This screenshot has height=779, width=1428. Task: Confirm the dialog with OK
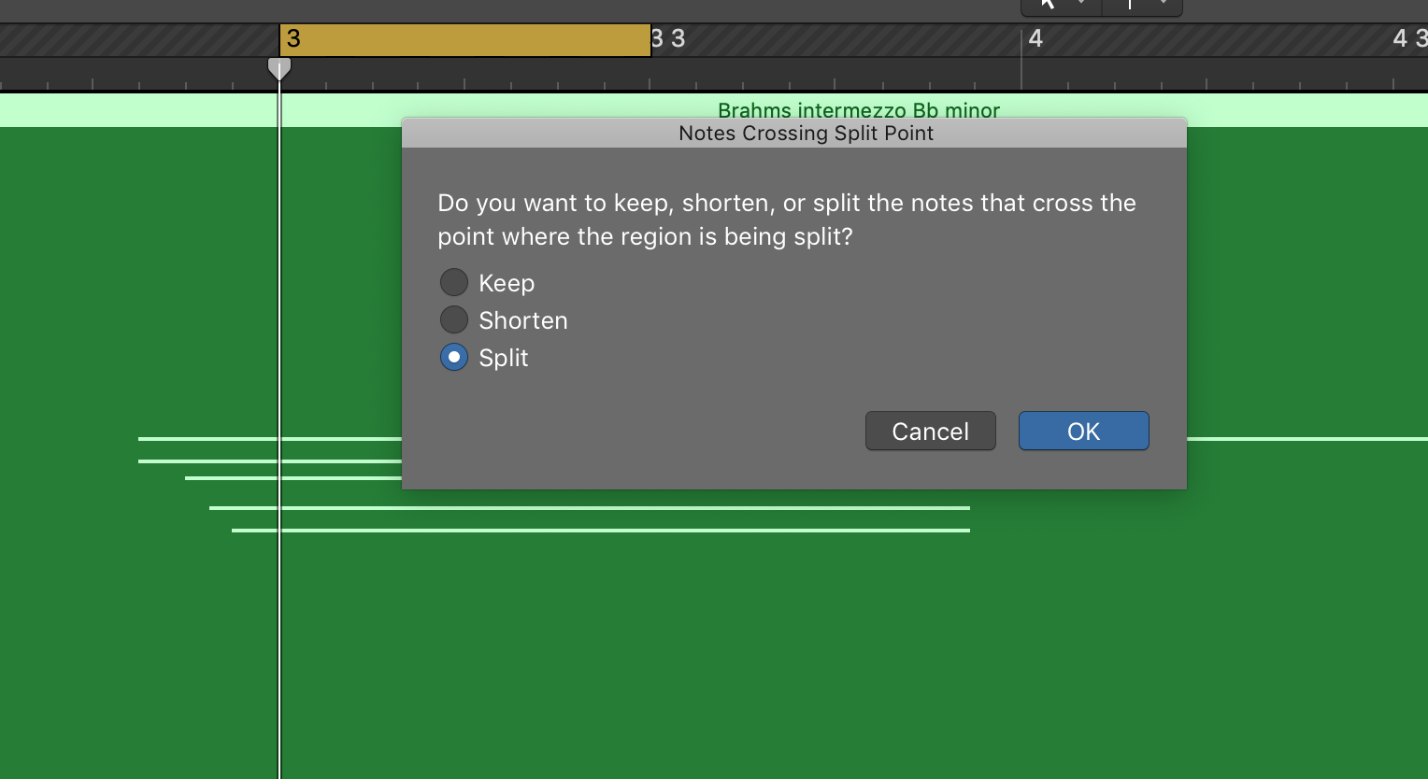coord(1083,431)
